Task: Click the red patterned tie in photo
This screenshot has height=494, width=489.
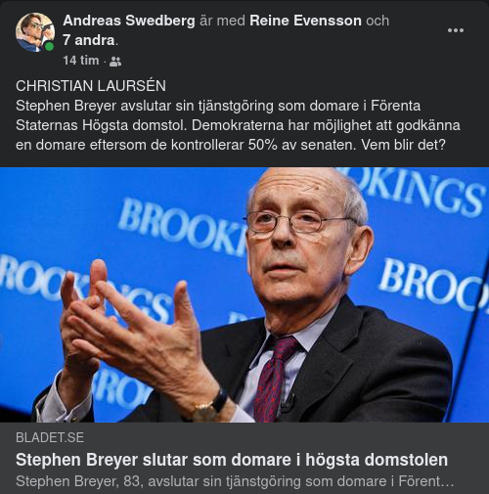Action: (275, 379)
